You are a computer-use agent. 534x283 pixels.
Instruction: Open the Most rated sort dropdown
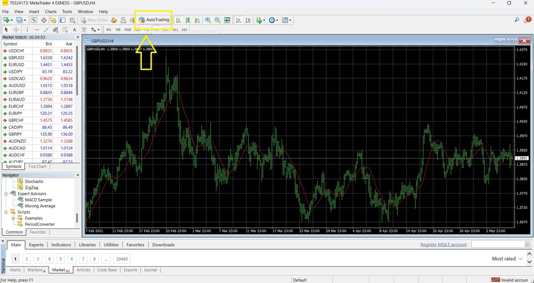tap(507, 259)
